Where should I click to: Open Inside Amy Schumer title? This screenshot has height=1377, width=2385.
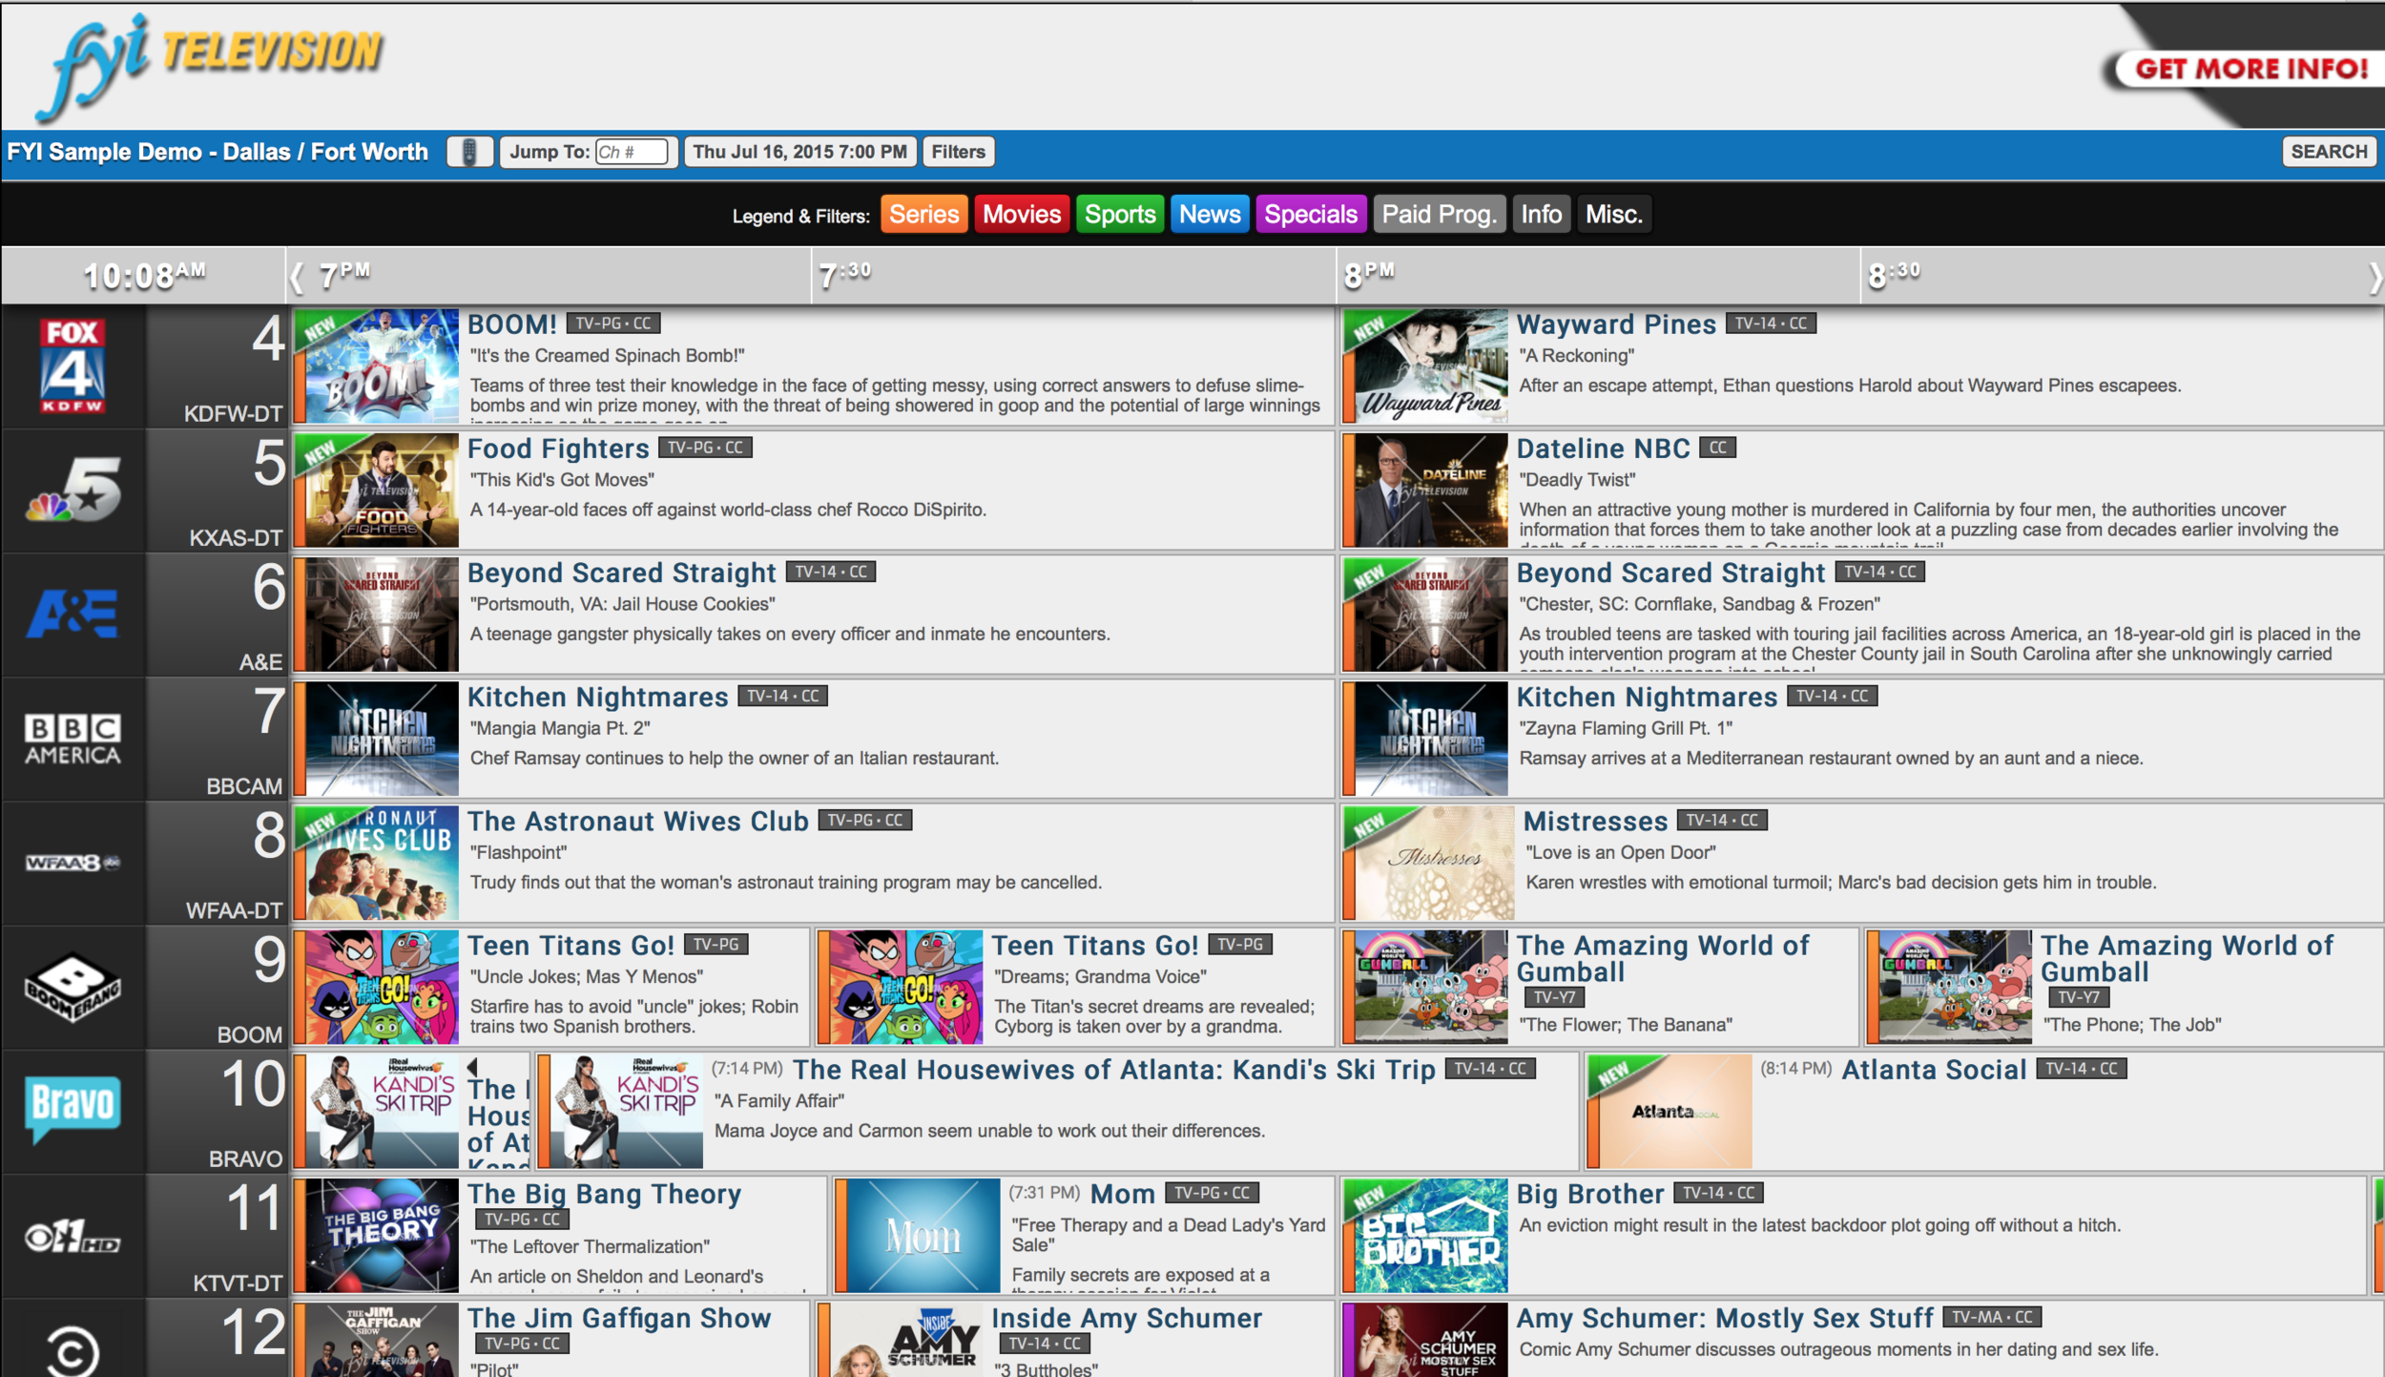coord(1127,1318)
